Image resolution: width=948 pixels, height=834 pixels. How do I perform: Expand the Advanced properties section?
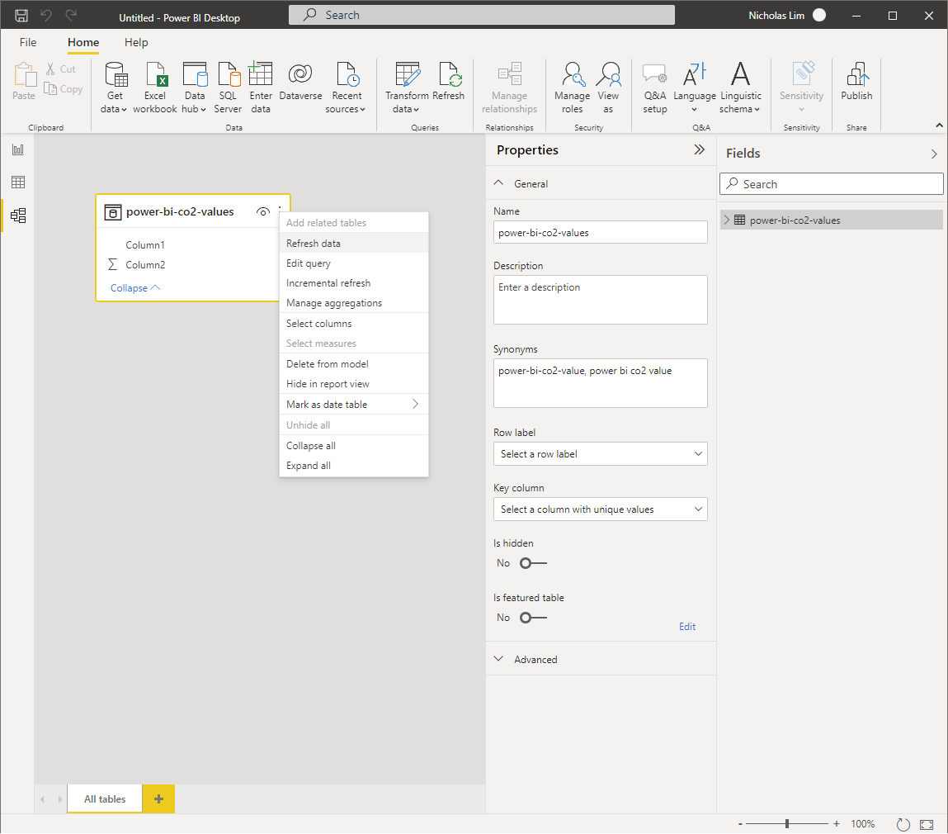point(498,658)
